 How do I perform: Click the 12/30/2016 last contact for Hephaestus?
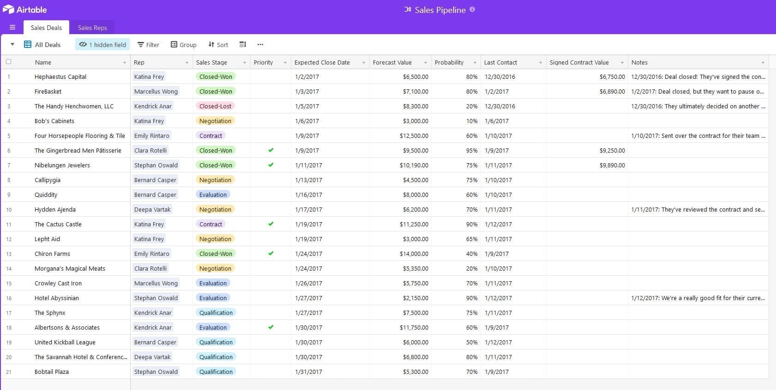point(500,77)
